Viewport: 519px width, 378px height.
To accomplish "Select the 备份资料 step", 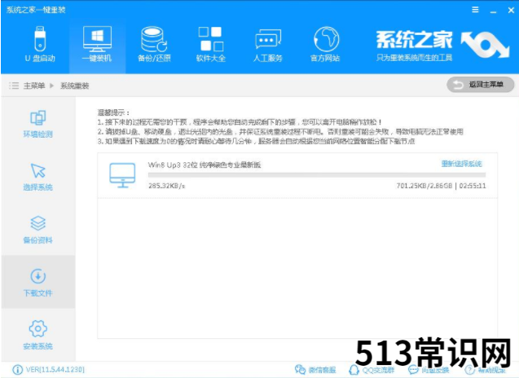I will [38, 230].
